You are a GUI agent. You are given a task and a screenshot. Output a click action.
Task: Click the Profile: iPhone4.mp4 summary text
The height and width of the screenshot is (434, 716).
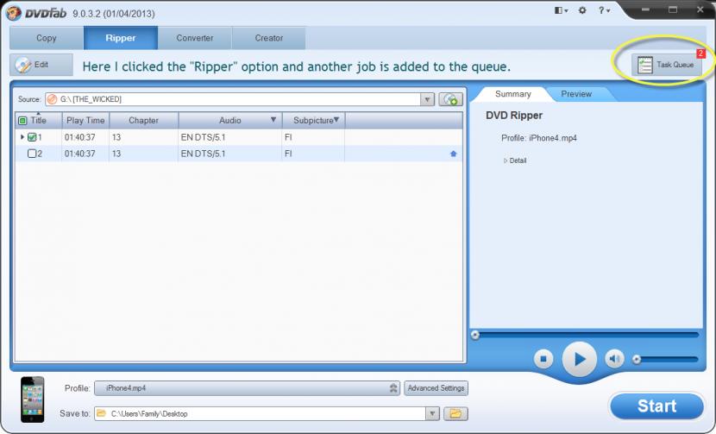pos(539,138)
